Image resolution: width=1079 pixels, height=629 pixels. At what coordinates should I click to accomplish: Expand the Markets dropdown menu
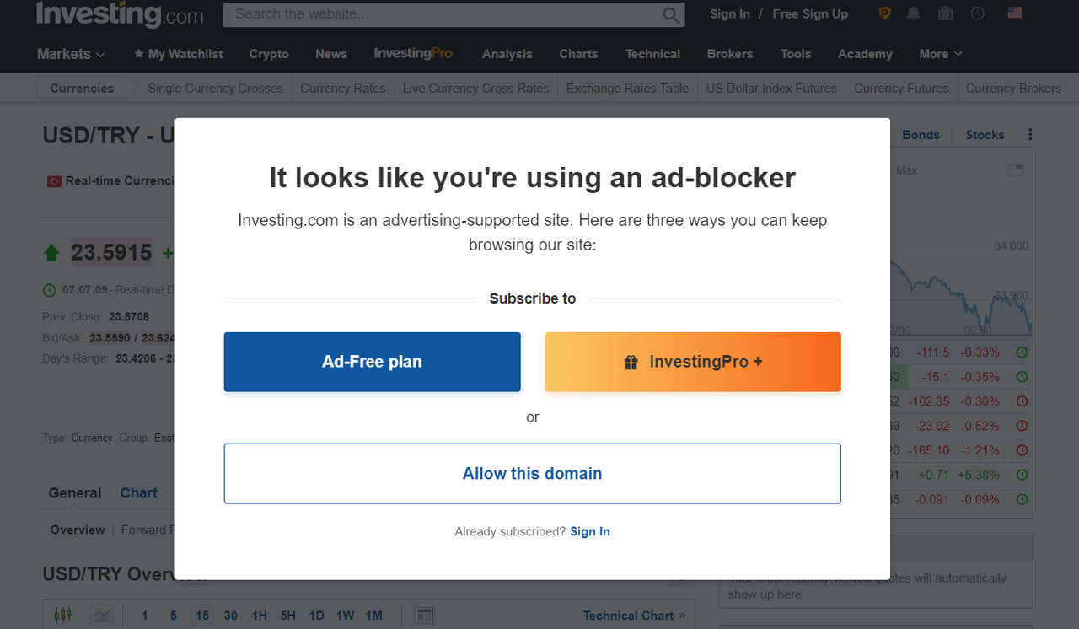tap(72, 54)
